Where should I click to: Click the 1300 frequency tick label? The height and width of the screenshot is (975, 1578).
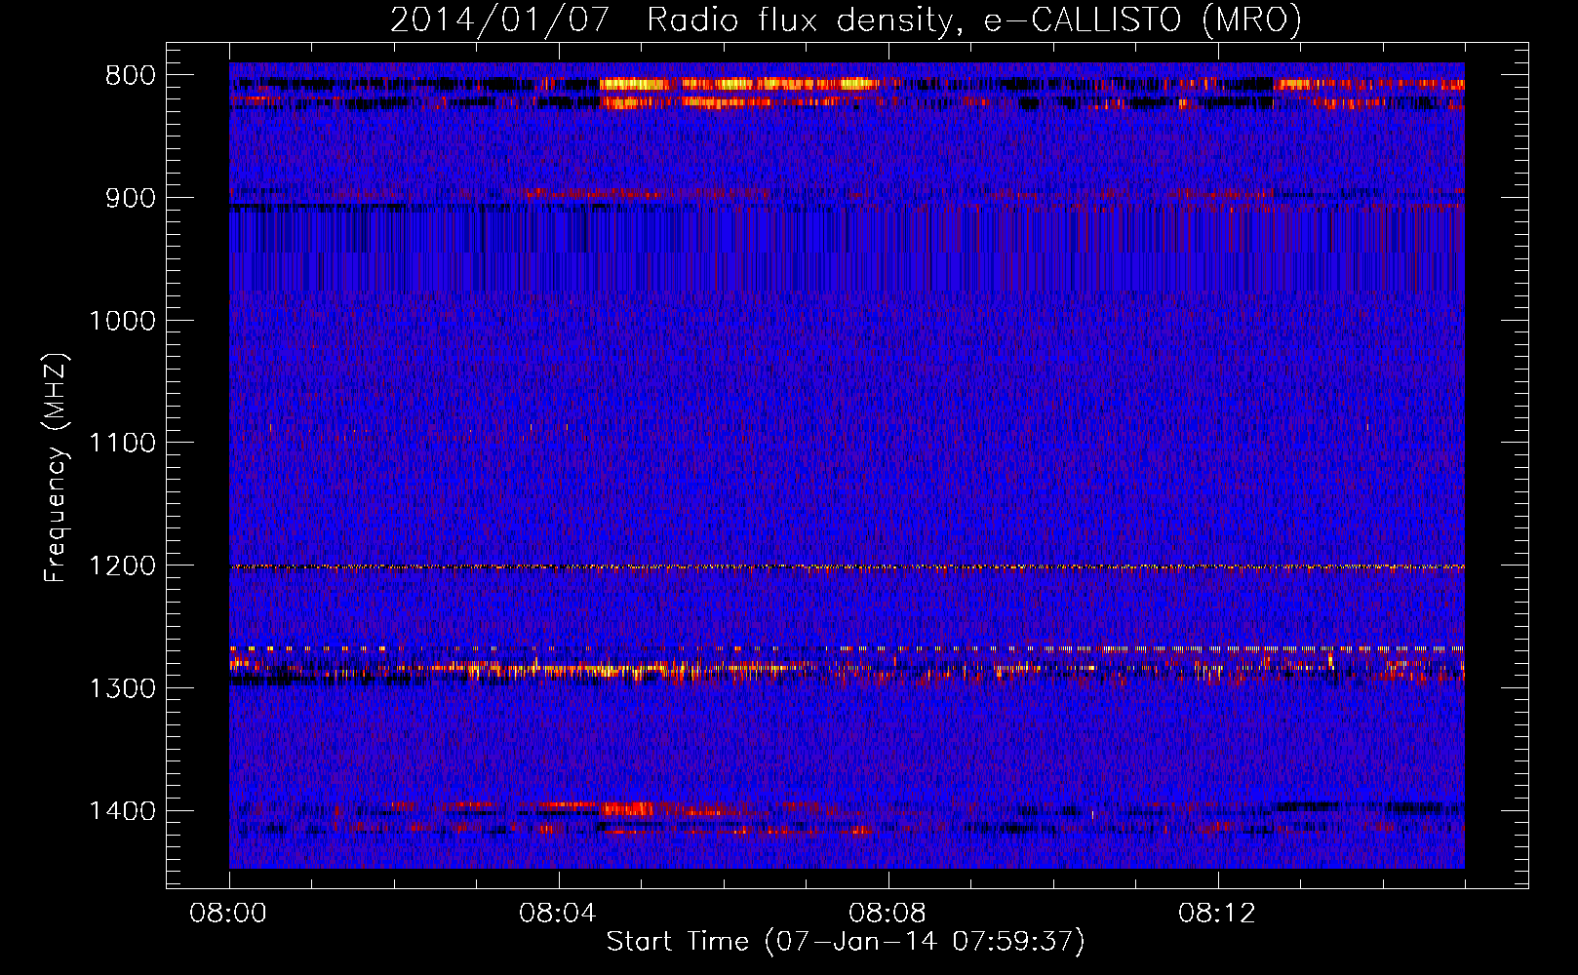click(x=122, y=688)
